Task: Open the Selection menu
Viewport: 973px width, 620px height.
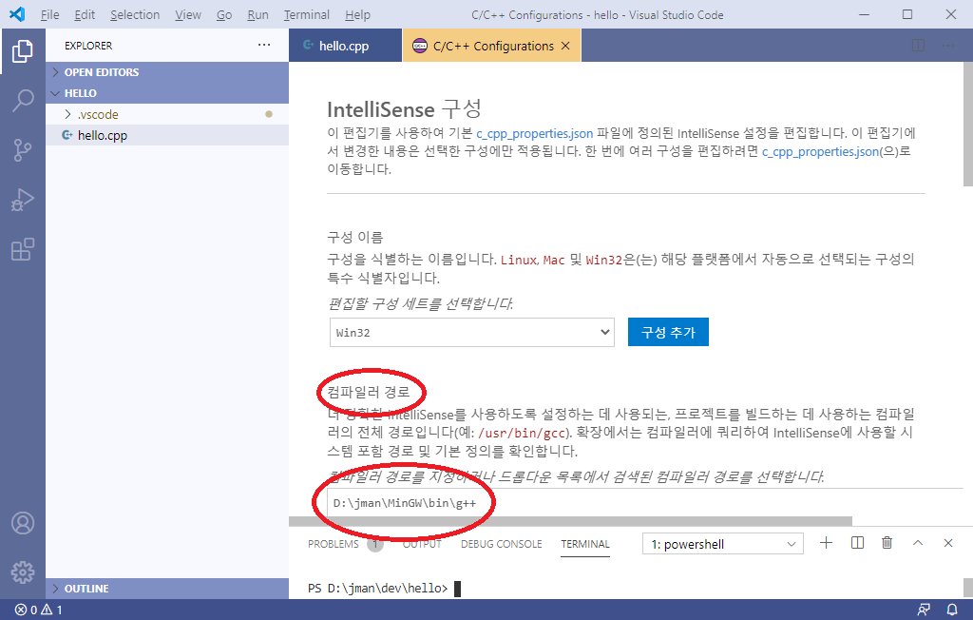Action: [x=135, y=14]
